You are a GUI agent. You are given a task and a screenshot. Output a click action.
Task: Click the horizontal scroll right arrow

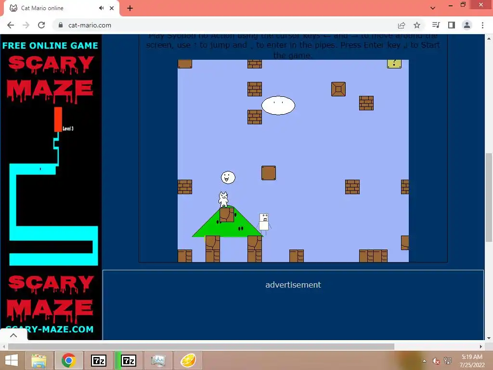point(481,347)
